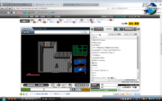Click the 更新する refresh button

(x=82, y=85)
